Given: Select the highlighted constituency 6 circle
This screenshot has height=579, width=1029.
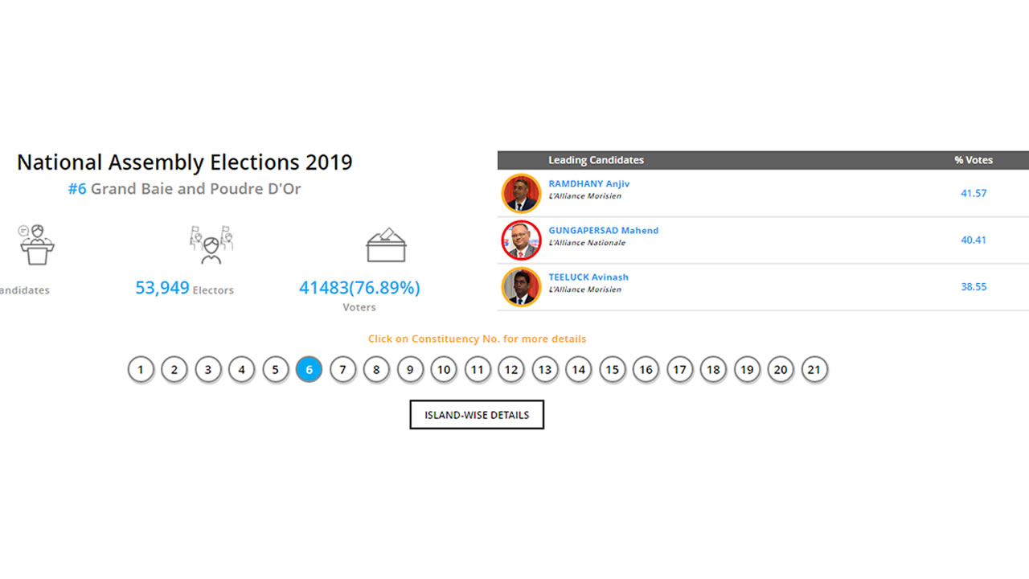Looking at the screenshot, I should pos(309,370).
